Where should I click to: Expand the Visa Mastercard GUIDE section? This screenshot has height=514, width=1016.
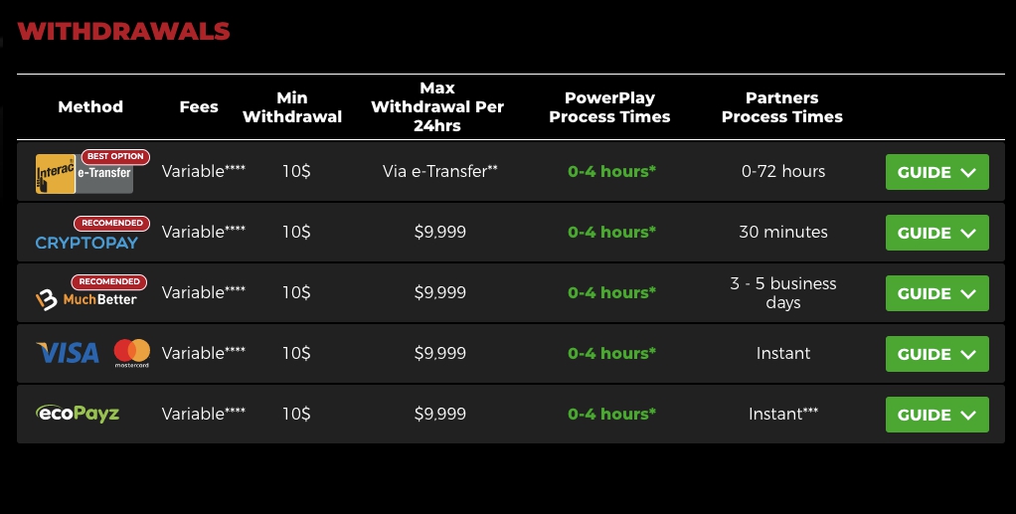(936, 354)
